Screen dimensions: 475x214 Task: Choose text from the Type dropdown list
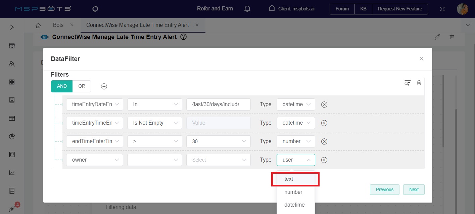(289, 179)
